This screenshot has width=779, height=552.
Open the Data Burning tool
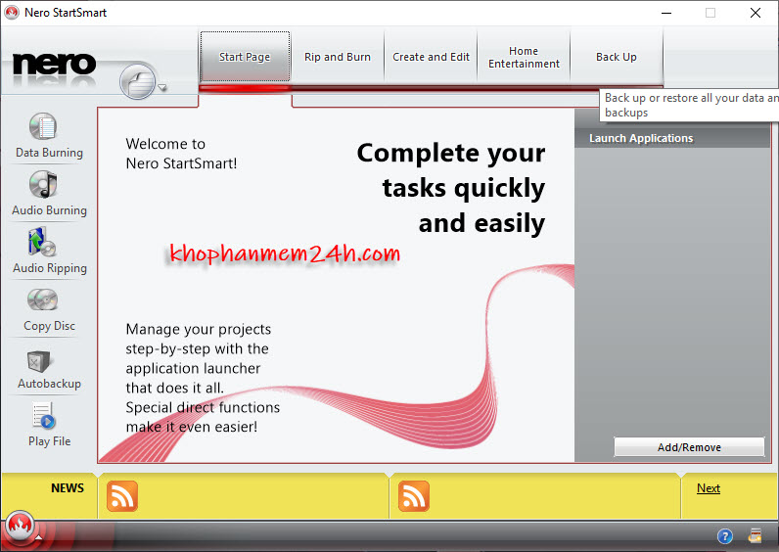pos(48,135)
